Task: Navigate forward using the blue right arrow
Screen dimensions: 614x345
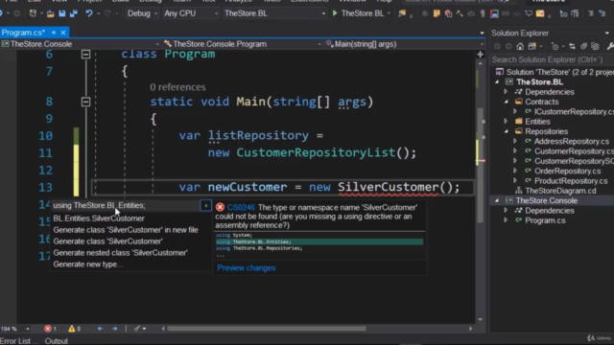Action: pyautogui.click(x=114, y=329)
